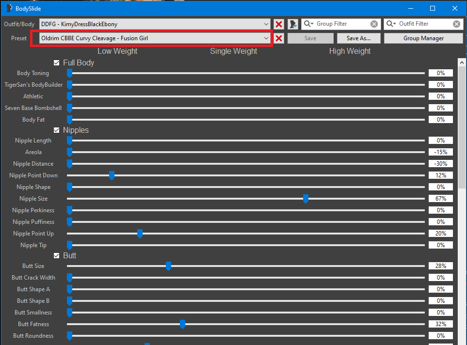Uncheck the Full Body category checkbox
Screen dimensions: 467x345
coord(57,63)
